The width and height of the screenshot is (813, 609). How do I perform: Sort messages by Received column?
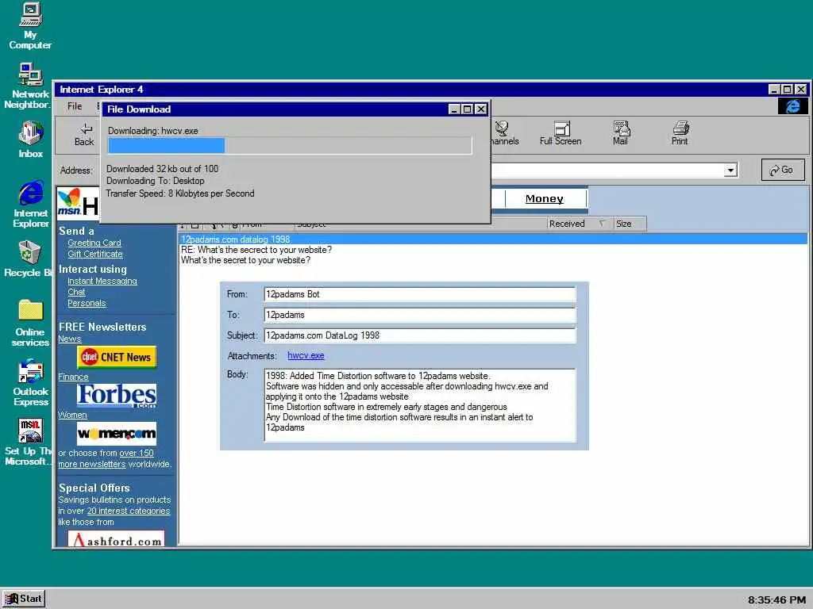(580, 224)
